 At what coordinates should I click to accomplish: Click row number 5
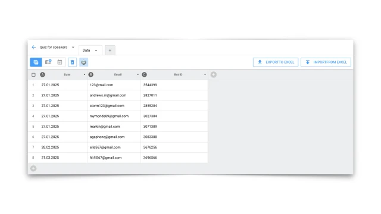(33, 127)
